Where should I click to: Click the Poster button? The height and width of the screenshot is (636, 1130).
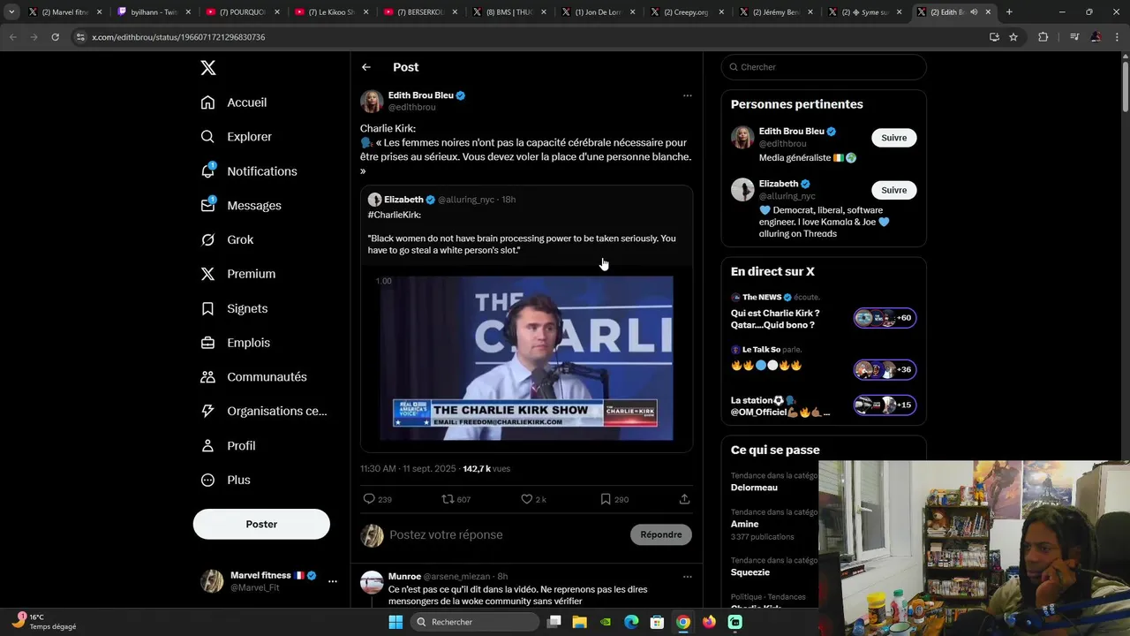261,524
